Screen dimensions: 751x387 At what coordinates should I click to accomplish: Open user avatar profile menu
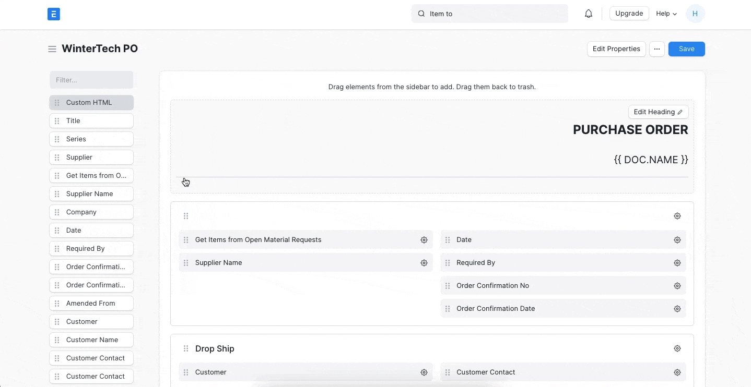tap(695, 14)
